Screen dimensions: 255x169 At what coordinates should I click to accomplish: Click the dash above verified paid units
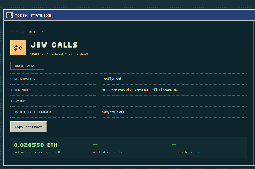pyautogui.click(x=95, y=145)
